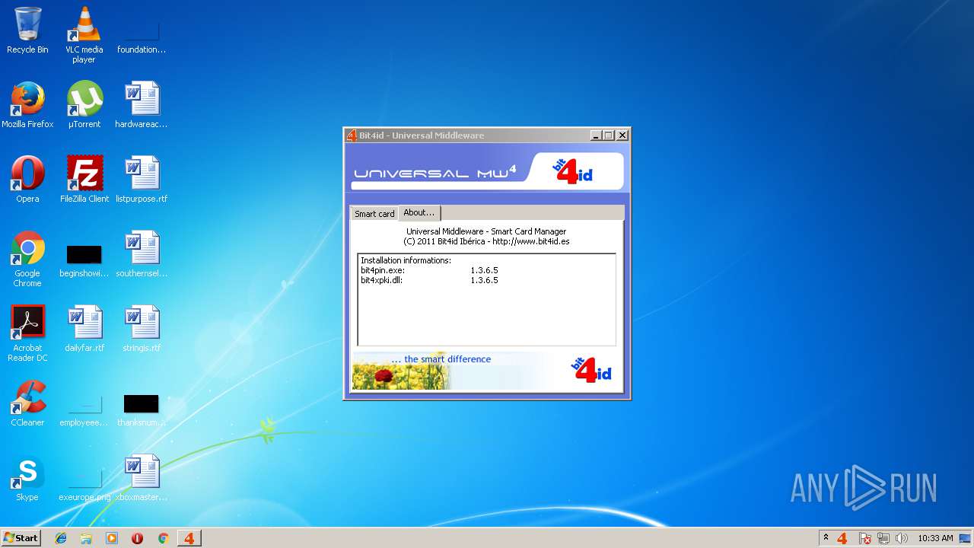Screen dimensions: 974x548
Task: Select the CCleaner desktop shortcut
Action: [27, 403]
